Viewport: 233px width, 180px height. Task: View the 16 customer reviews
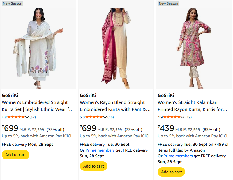pos(111,117)
